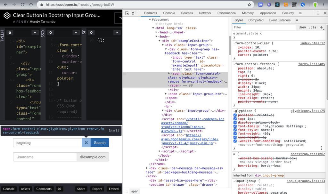
Task: Collapse the body element node
Action: click(x=156, y=36)
